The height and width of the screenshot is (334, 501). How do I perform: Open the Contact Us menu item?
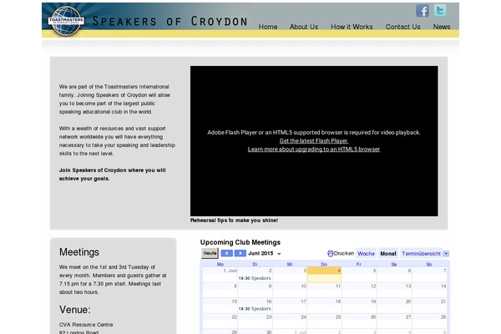403,27
